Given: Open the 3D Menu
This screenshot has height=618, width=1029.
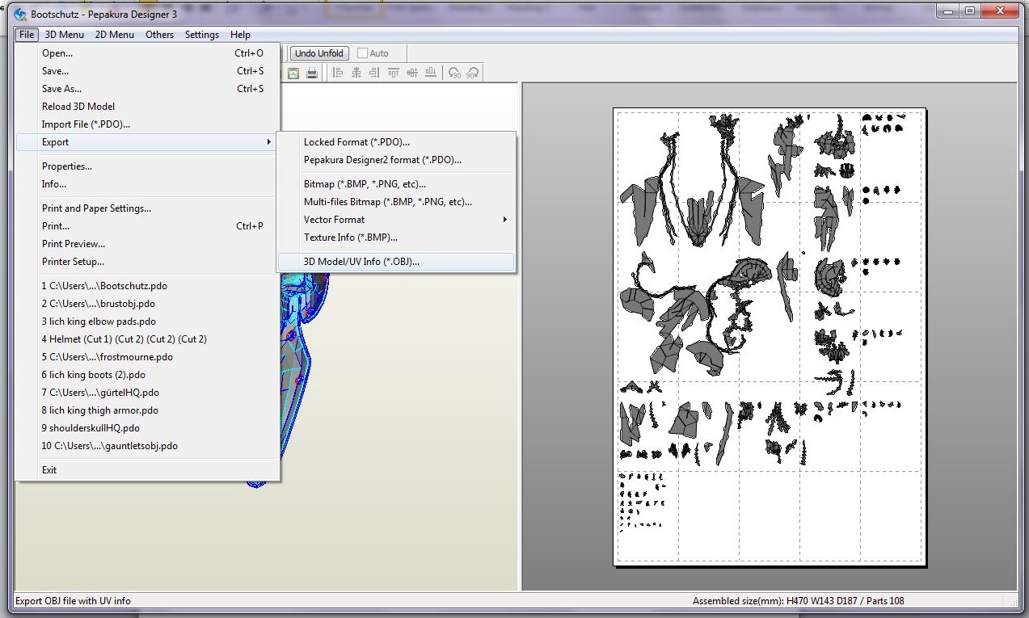Looking at the screenshot, I should pyautogui.click(x=65, y=35).
